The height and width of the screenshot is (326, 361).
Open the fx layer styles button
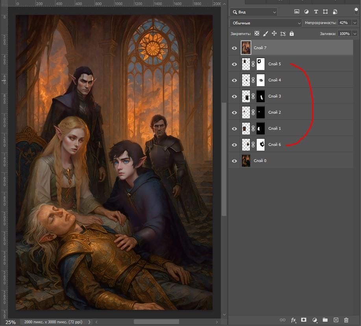click(293, 320)
